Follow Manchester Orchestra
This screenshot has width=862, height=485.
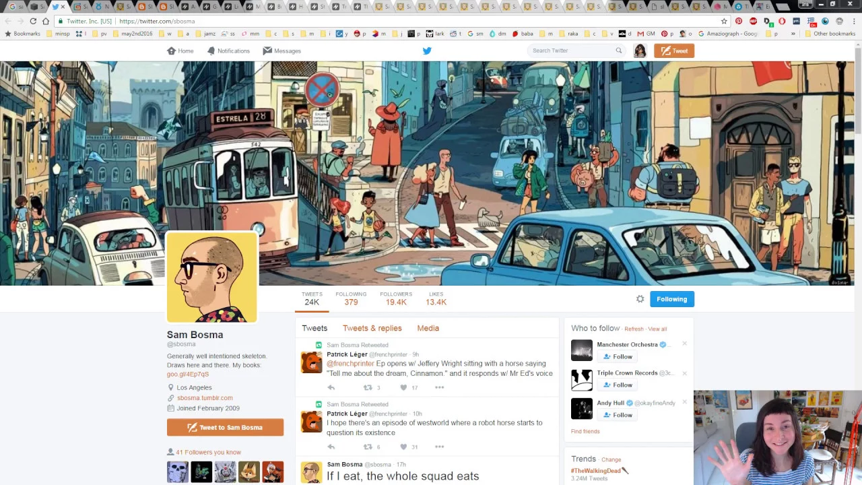(618, 356)
